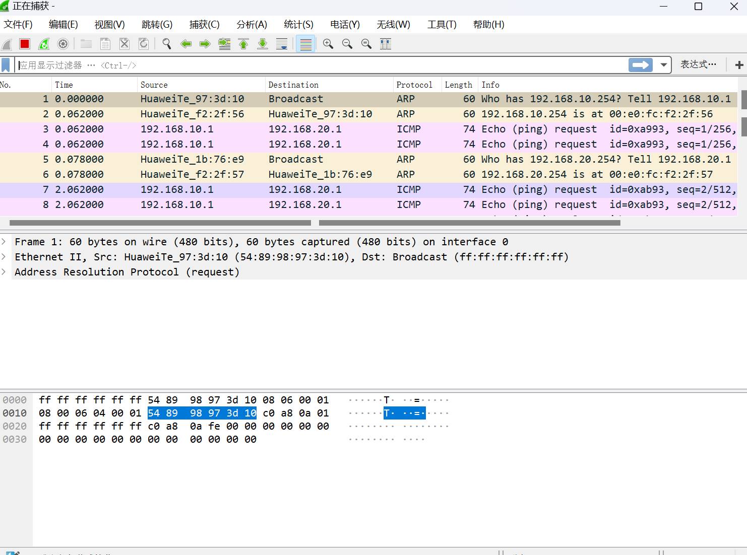Stop the running packet capture
Screen dimensions: 747x555
tap(25, 44)
